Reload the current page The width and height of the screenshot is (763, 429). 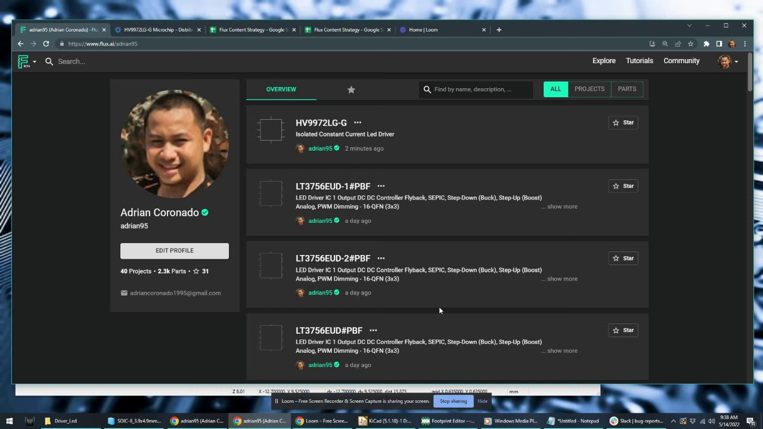coord(46,43)
